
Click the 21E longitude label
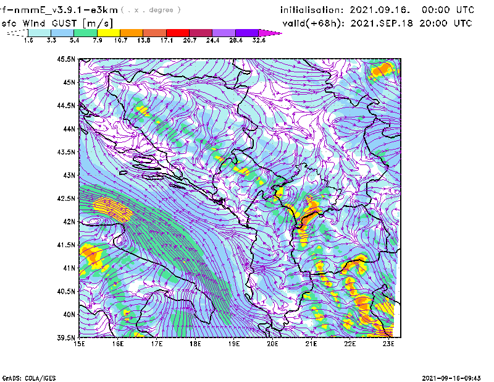coord(311,344)
